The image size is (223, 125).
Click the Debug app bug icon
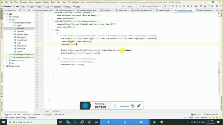point(176,6)
